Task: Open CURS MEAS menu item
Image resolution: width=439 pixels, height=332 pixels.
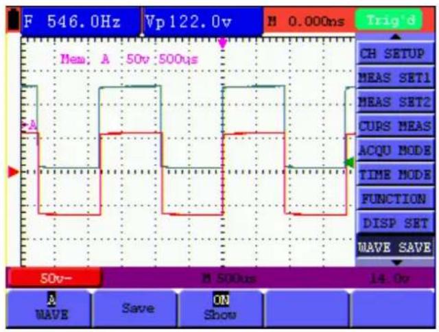Action: [395, 126]
